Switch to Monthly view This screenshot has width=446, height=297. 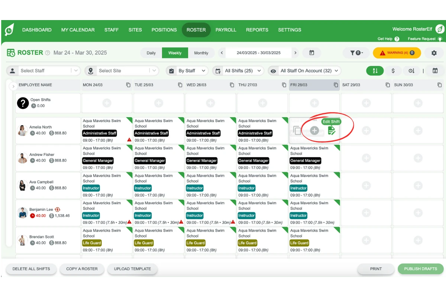[201, 53]
